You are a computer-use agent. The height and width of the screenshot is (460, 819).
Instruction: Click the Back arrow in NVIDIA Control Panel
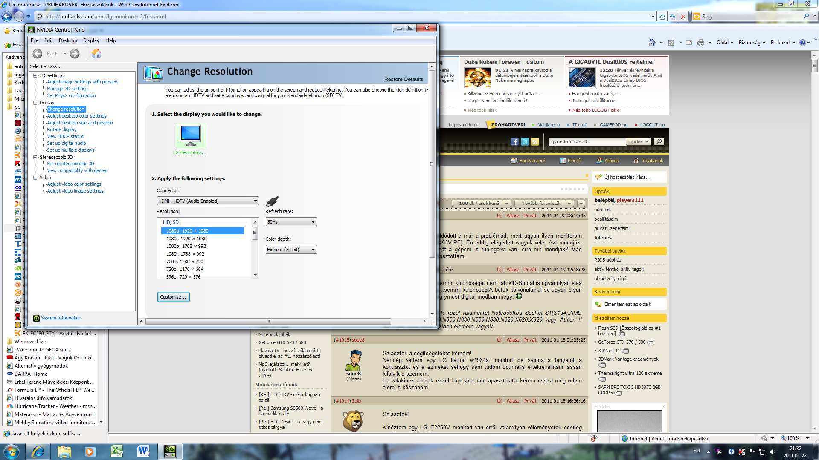38,54
